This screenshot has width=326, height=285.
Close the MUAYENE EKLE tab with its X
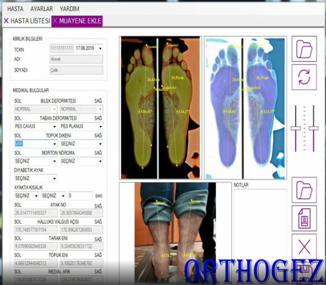(x=55, y=21)
